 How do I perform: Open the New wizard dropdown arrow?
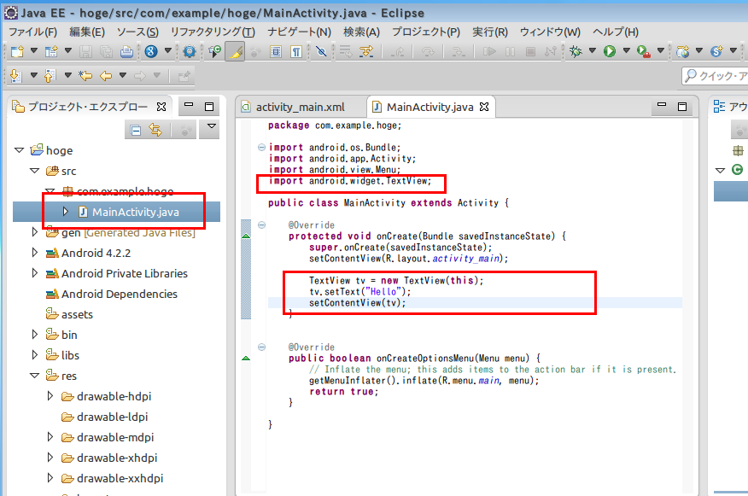(34, 50)
